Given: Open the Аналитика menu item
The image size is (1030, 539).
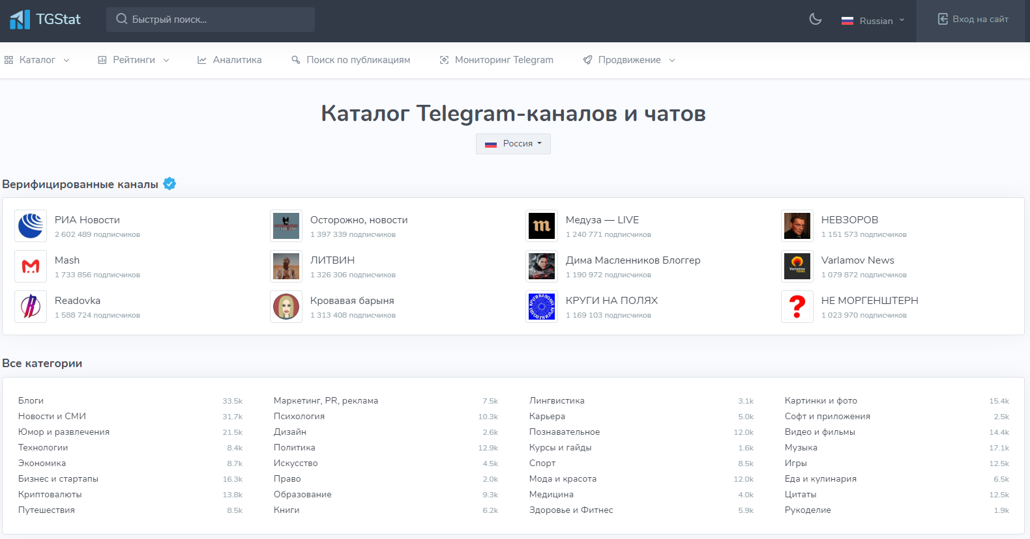Looking at the screenshot, I should [229, 60].
